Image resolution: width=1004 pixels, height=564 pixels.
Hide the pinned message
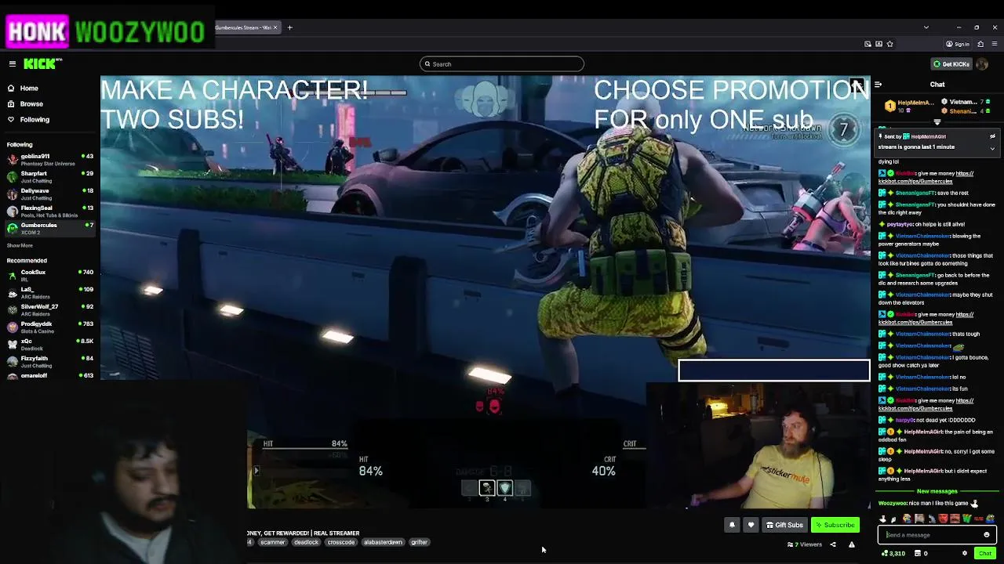pyautogui.click(x=992, y=136)
